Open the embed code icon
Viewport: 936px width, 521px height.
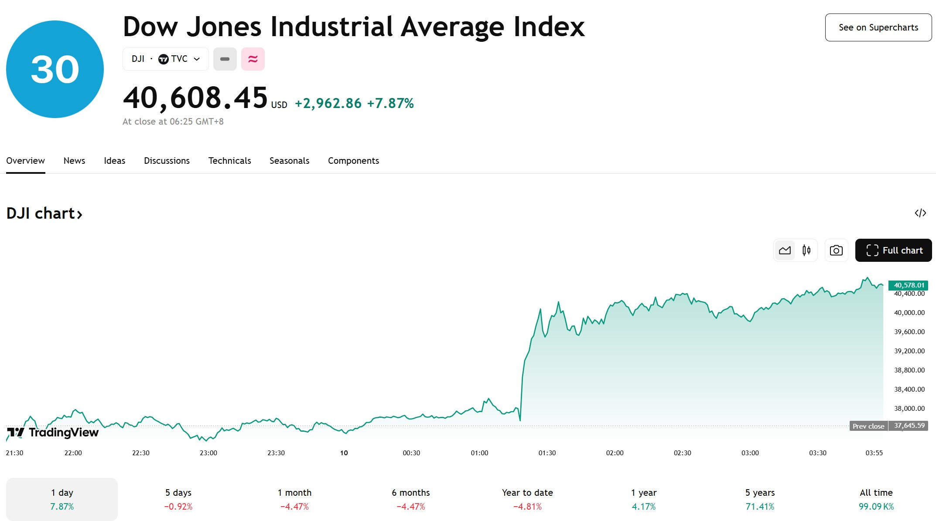tap(920, 213)
